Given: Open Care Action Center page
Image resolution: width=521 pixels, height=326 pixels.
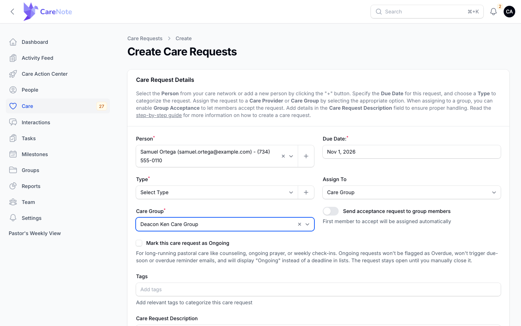Looking at the screenshot, I should [58, 74].
